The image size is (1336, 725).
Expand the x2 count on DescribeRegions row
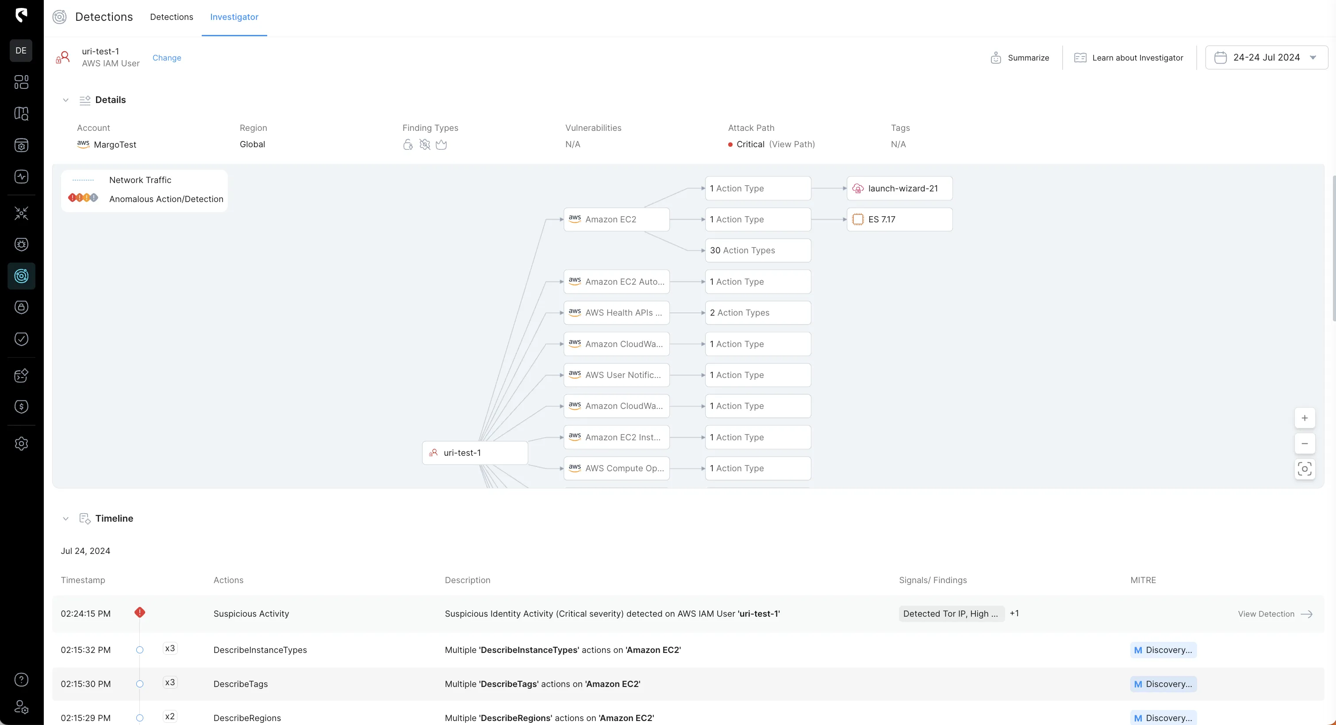point(170,717)
